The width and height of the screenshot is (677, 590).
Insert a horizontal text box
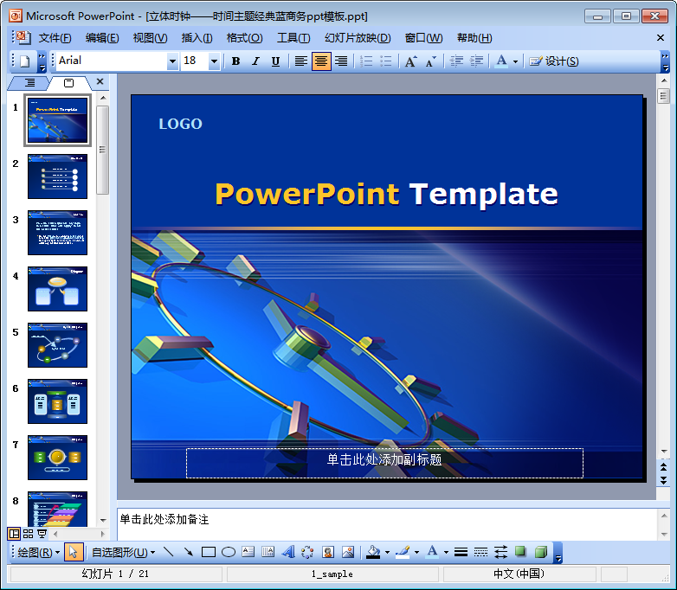248,552
